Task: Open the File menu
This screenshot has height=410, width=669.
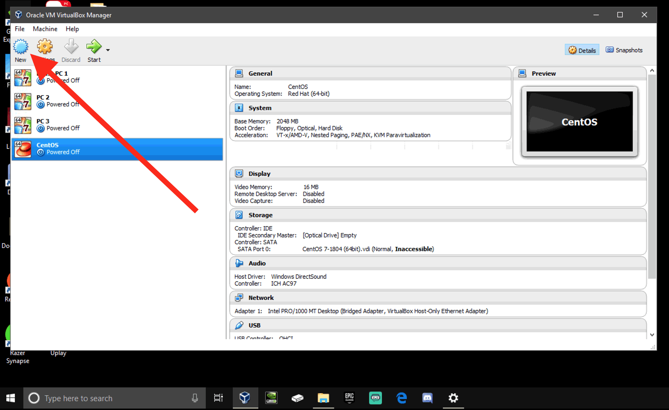Action: pyautogui.click(x=19, y=29)
